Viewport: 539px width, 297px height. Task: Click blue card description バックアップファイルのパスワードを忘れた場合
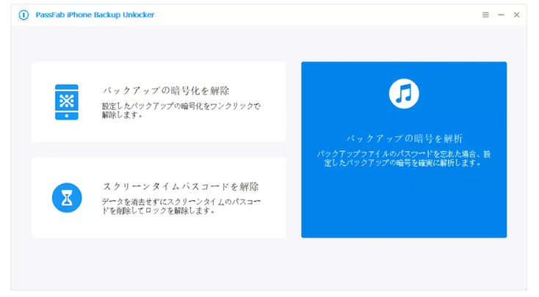coord(404,158)
